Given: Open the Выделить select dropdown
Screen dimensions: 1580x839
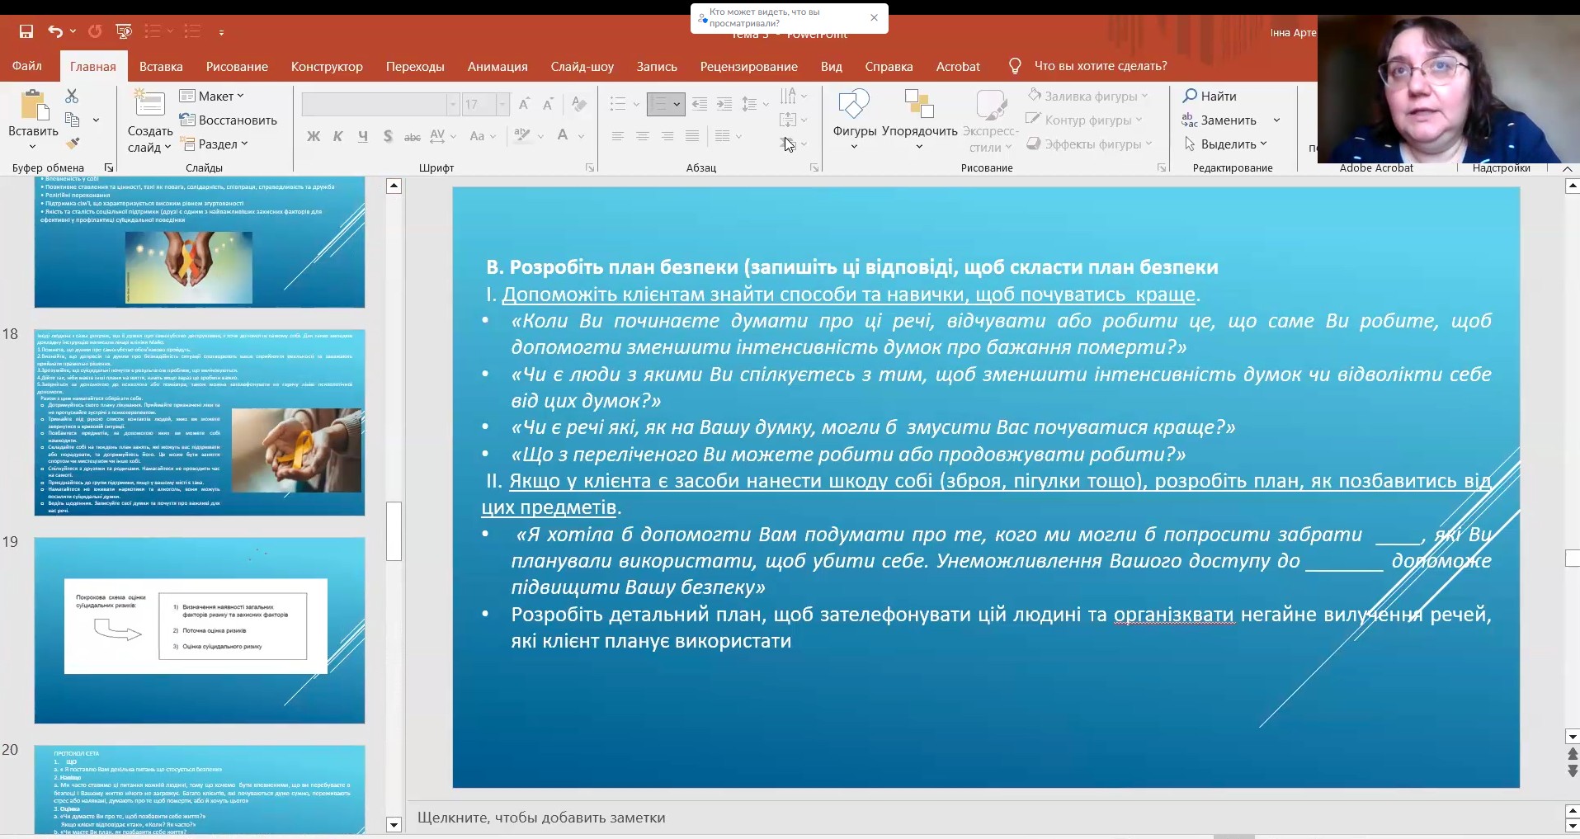Looking at the screenshot, I should [x=1226, y=144].
